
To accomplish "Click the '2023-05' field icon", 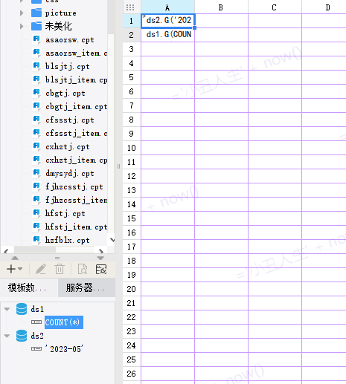I will (x=36, y=349).
